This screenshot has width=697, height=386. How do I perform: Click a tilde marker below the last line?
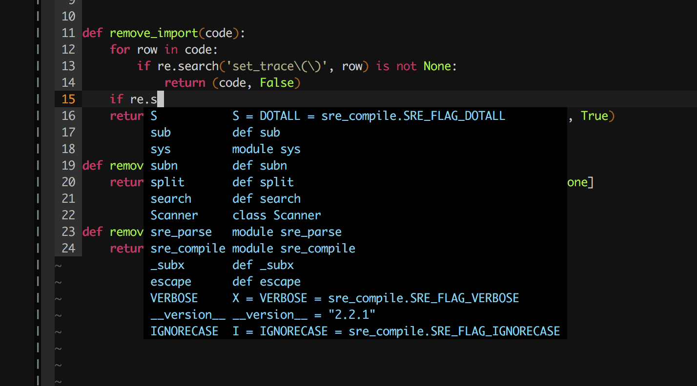[58, 315]
